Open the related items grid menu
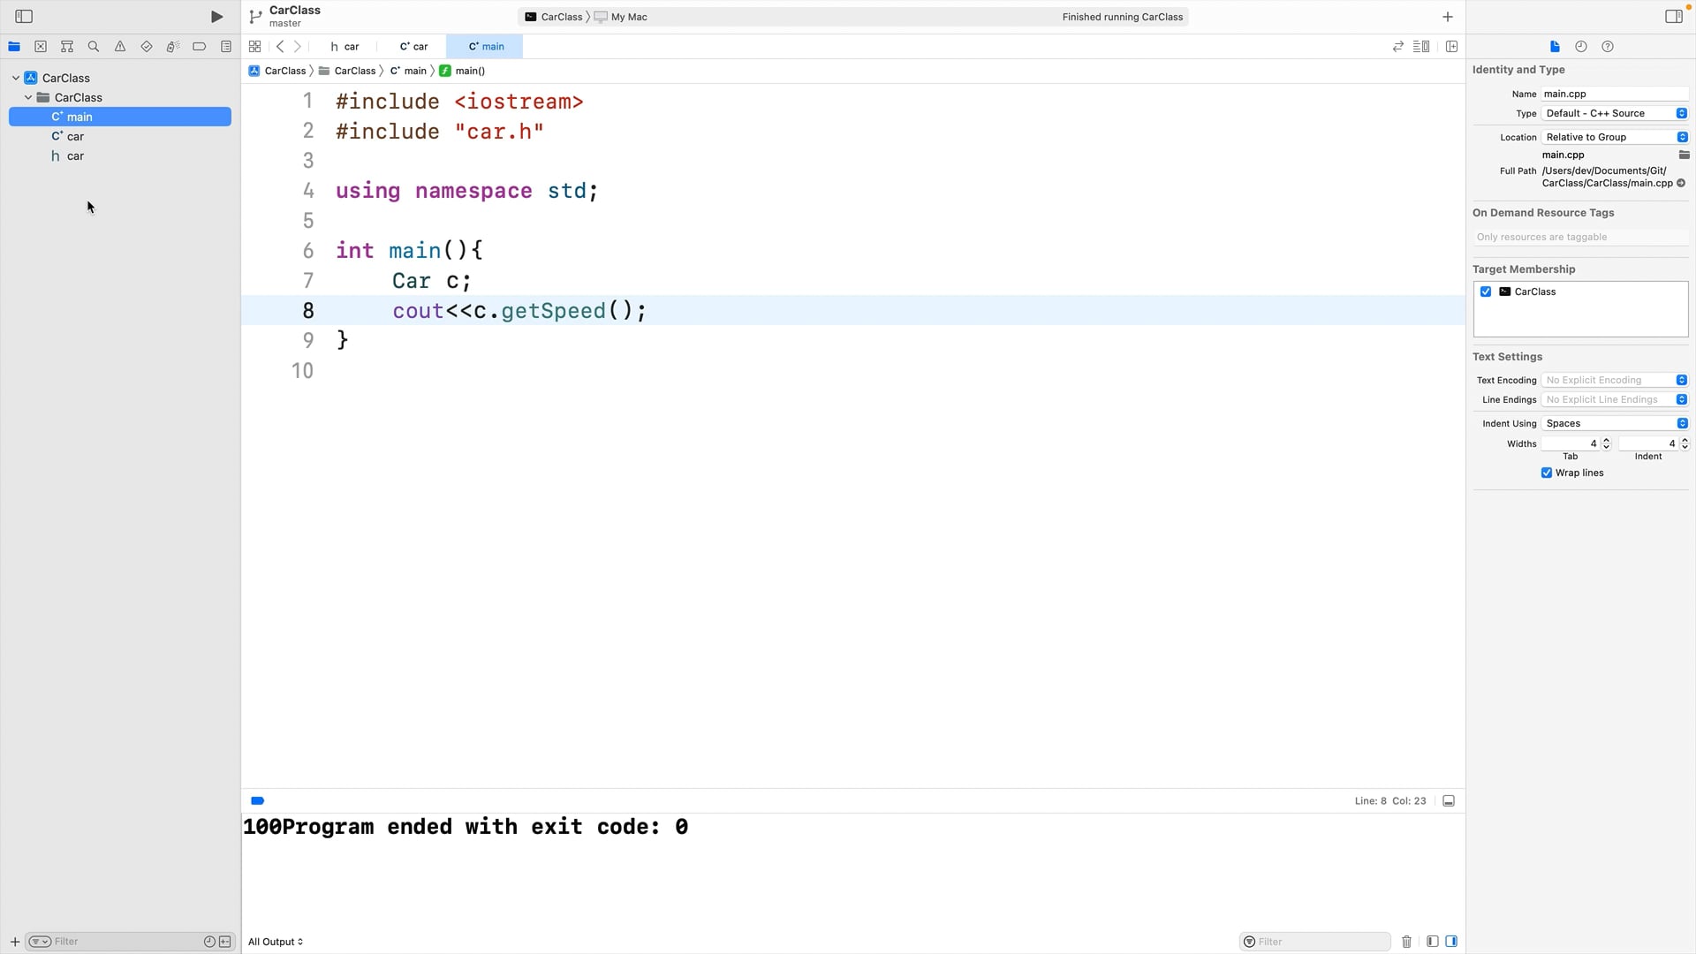 tap(254, 47)
